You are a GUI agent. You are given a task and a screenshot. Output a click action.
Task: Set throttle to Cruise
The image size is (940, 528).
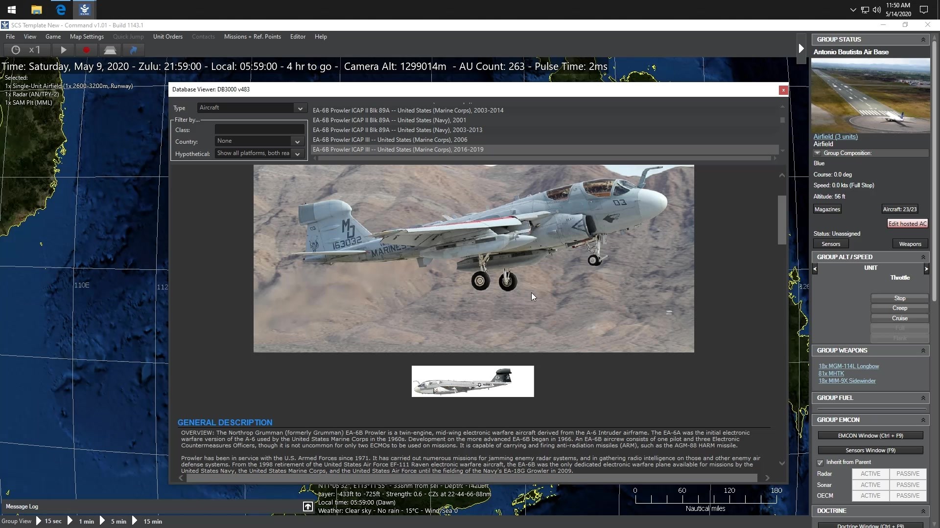coord(900,318)
